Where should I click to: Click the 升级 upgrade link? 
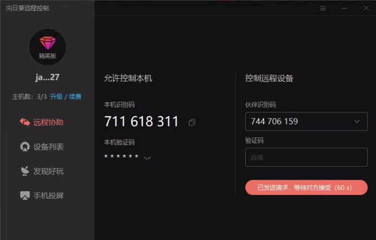[56, 97]
